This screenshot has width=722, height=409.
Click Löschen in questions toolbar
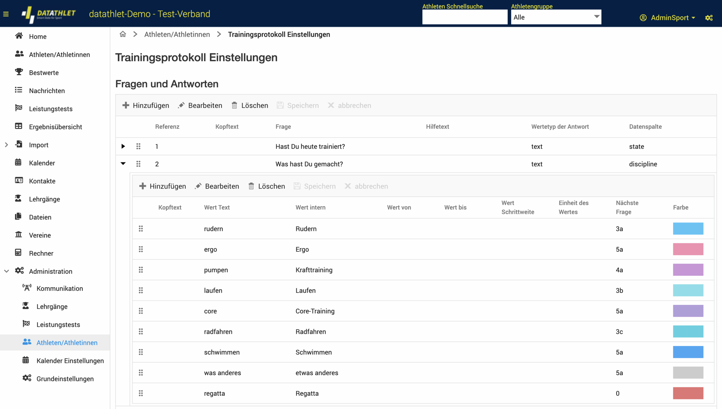coord(250,105)
